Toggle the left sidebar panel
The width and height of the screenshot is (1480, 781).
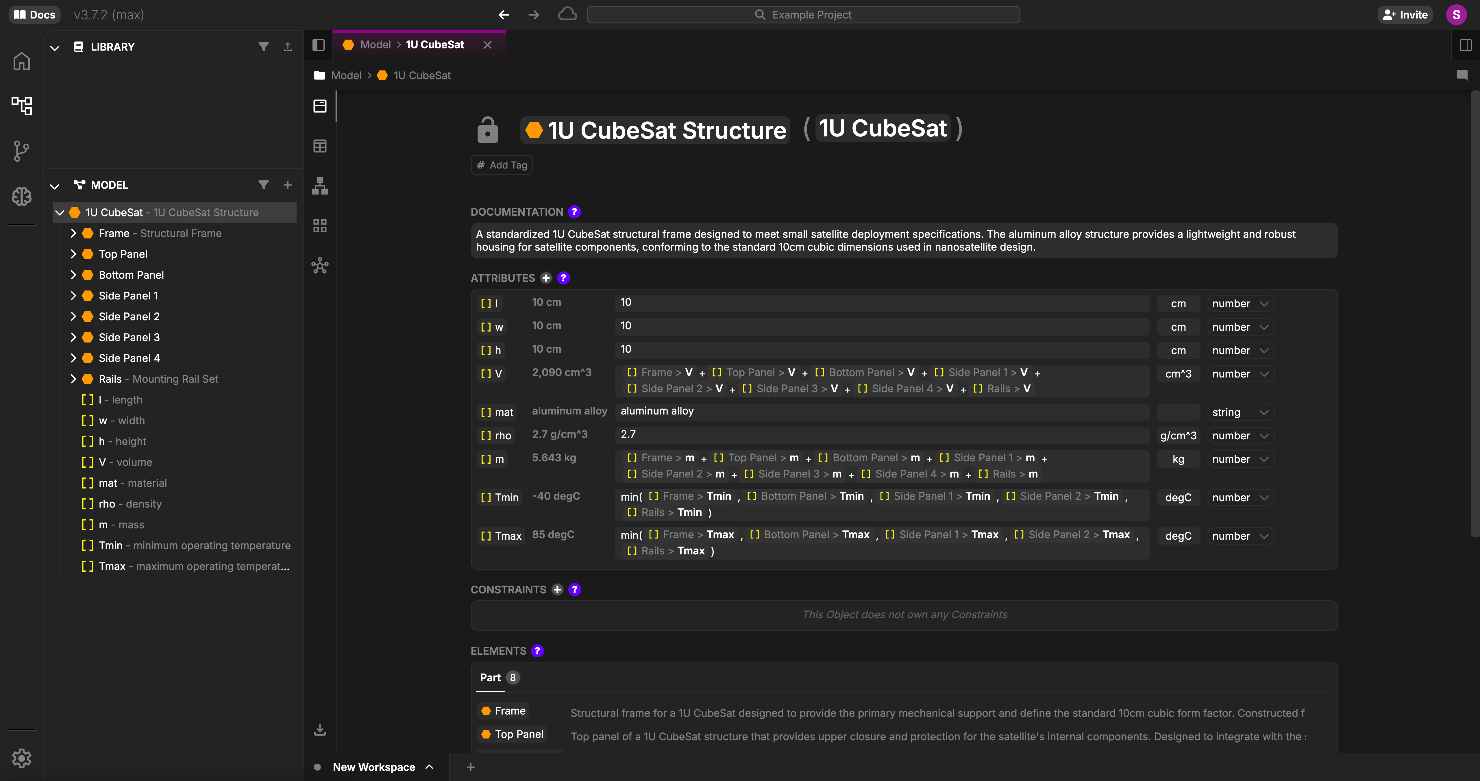tap(319, 45)
